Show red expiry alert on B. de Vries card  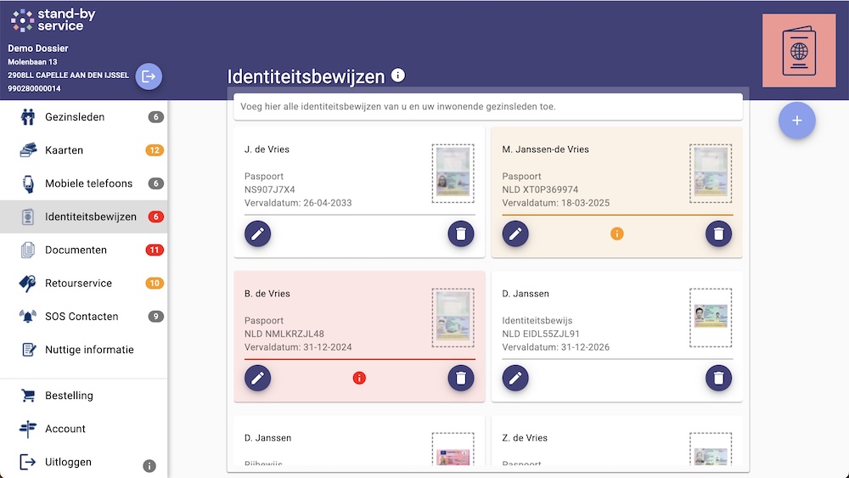(359, 378)
